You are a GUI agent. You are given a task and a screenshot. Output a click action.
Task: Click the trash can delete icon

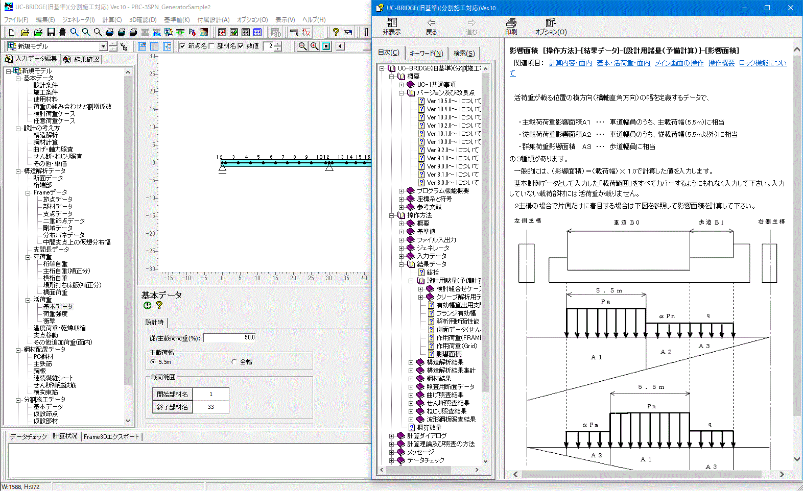point(62,32)
